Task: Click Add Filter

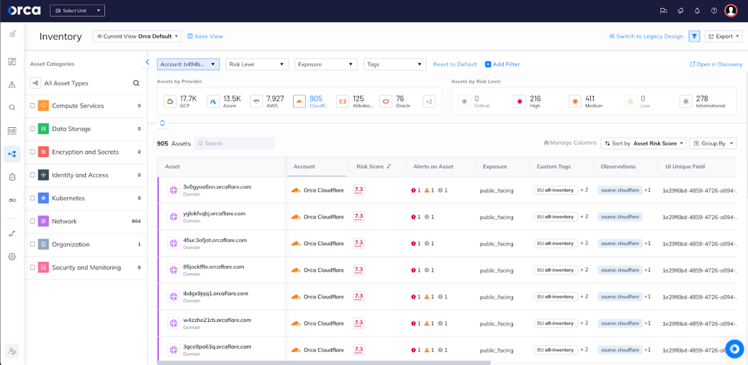Action: 502,64
